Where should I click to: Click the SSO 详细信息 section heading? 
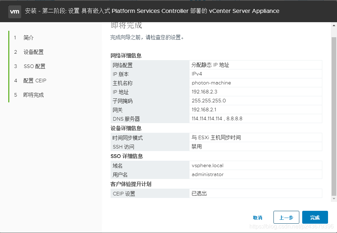coord(127,156)
